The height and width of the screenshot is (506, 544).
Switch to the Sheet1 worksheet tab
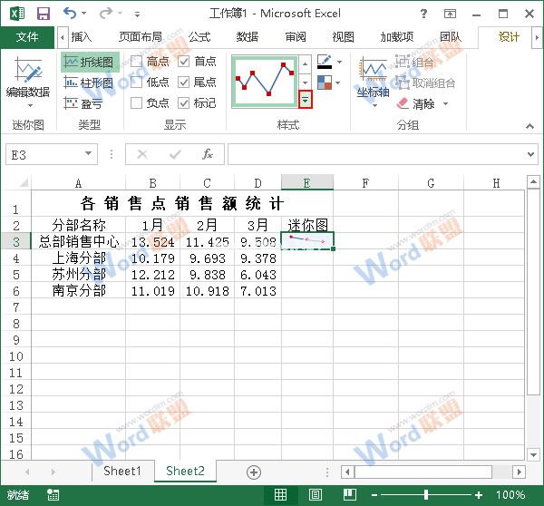(x=121, y=471)
